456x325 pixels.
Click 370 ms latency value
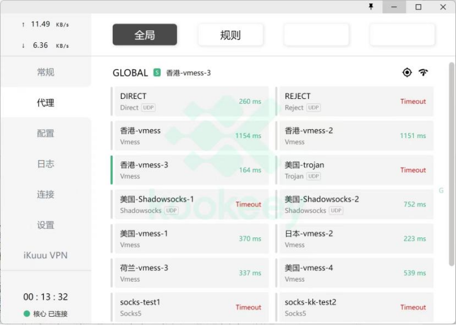pyautogui.click(x=250, y=239)
